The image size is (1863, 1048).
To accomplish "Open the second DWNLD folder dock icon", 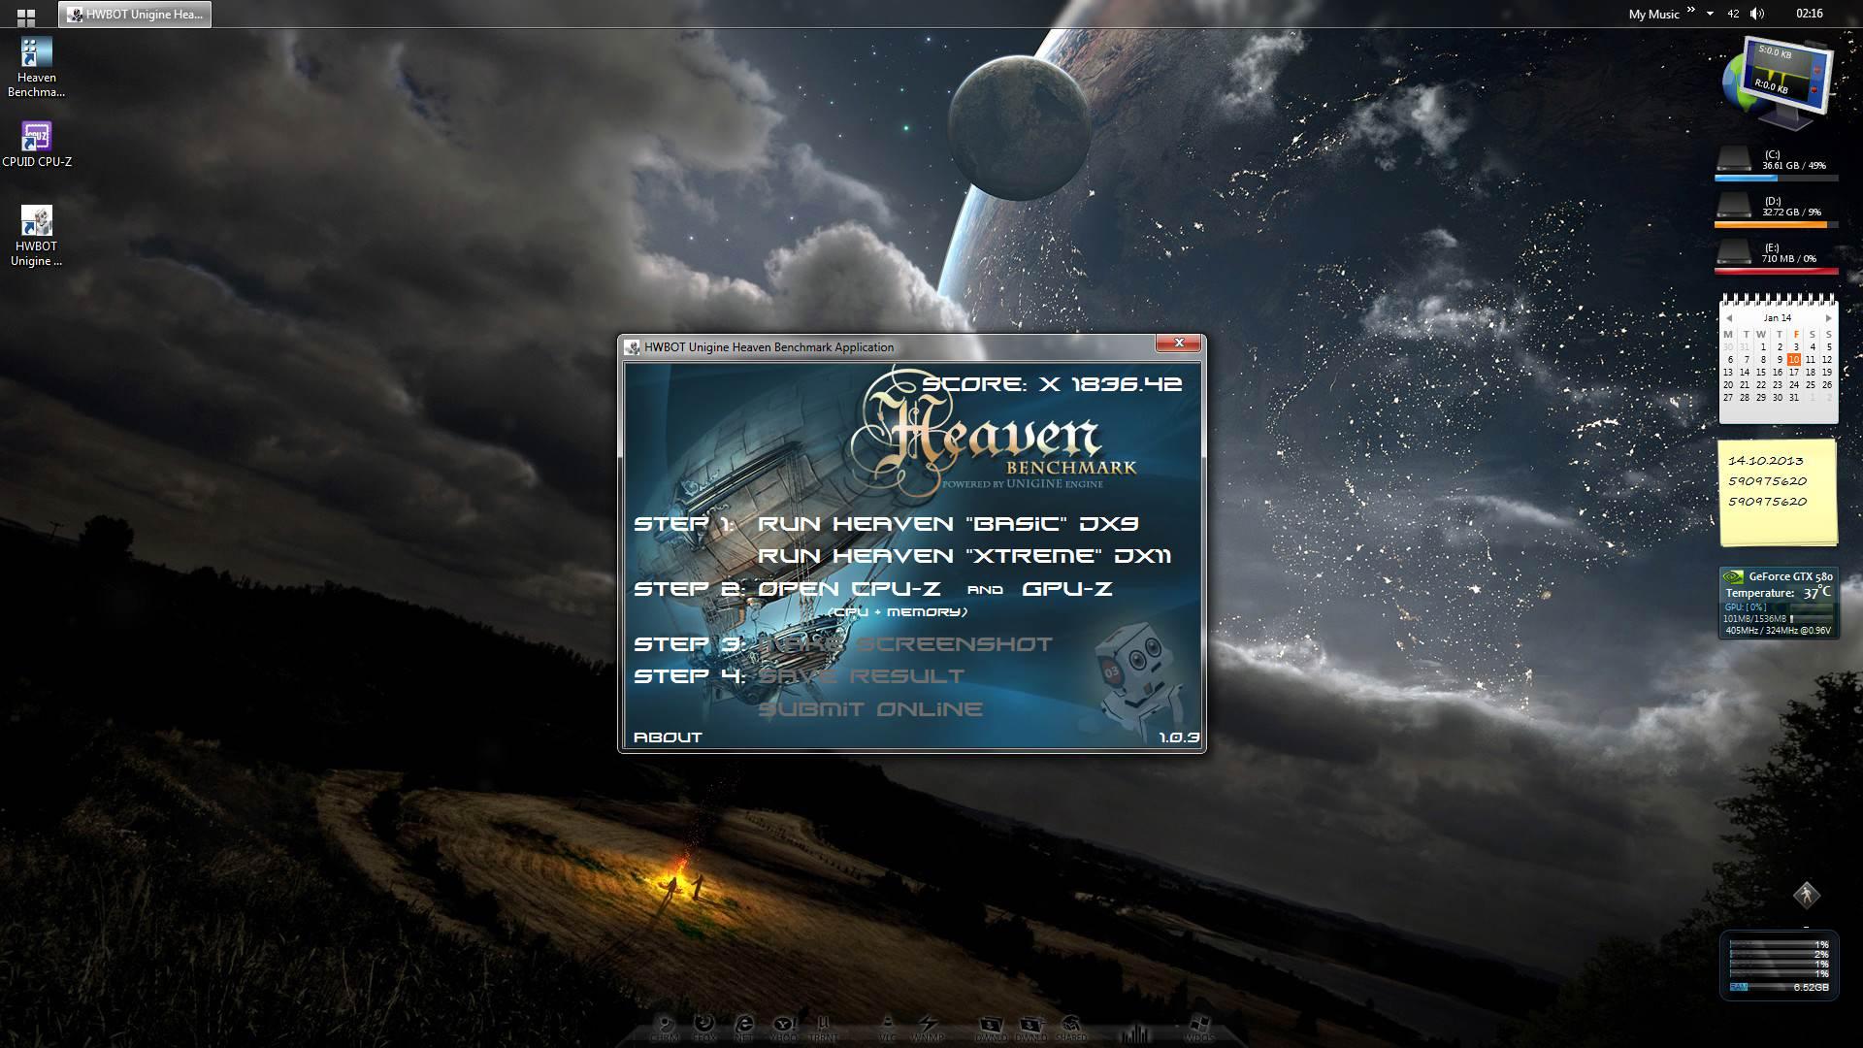I will tap(1030, 1028).
